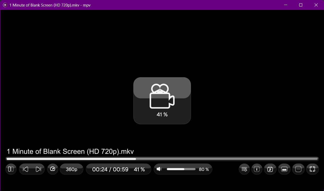Click the mpv app icon in the title bar

click(x=5, y=5)
